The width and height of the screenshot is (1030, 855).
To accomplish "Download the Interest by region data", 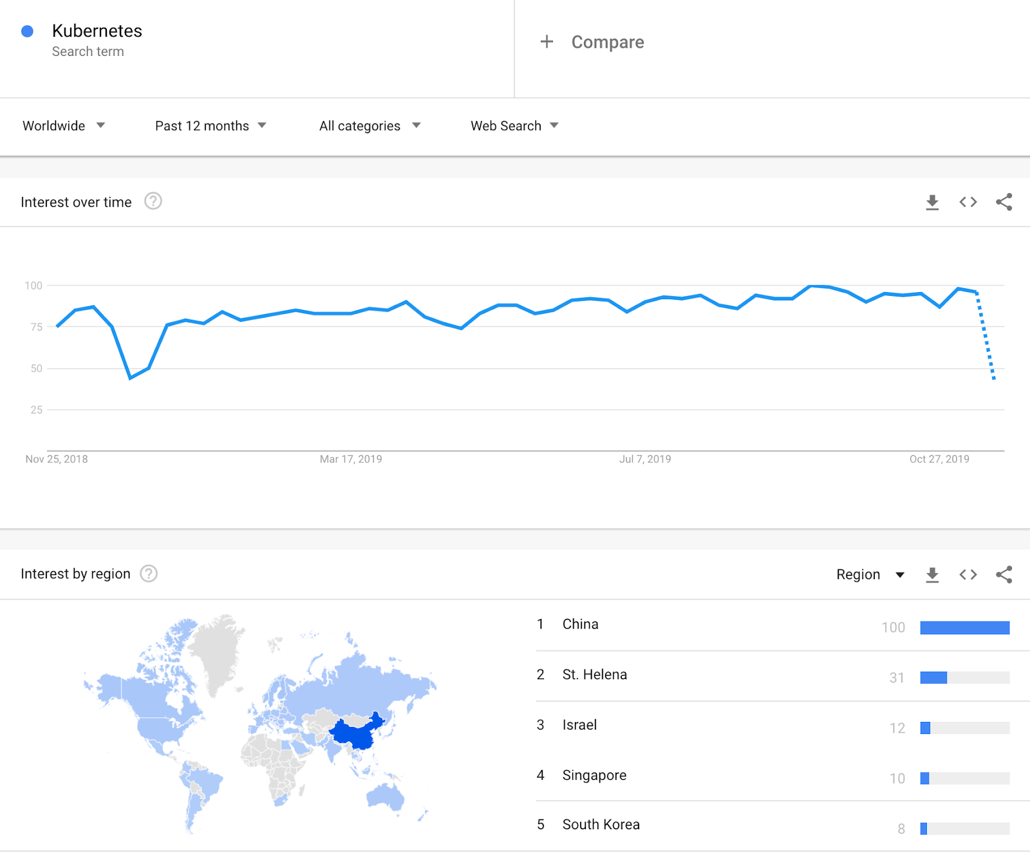I will [932, 575].
